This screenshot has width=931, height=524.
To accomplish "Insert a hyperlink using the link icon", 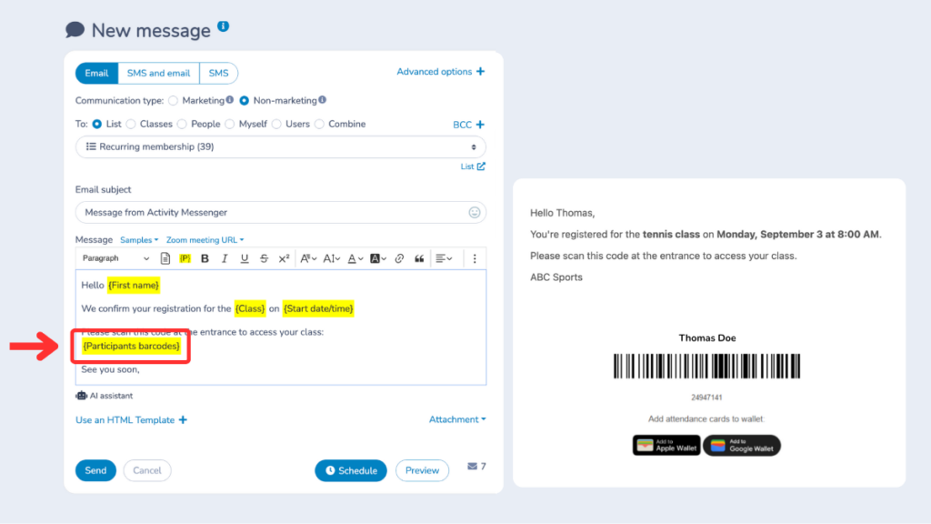I will point(398,259).
